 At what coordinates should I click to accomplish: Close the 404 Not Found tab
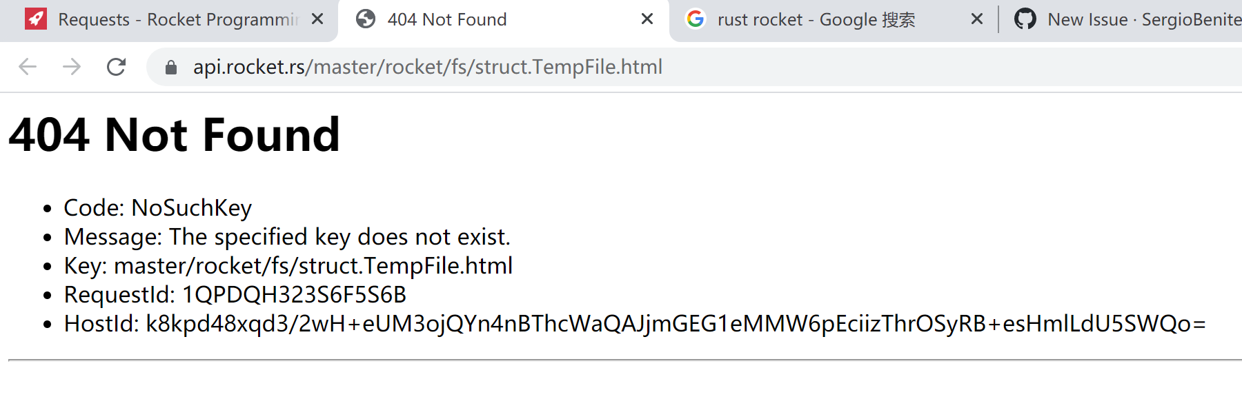pos(646,19)
